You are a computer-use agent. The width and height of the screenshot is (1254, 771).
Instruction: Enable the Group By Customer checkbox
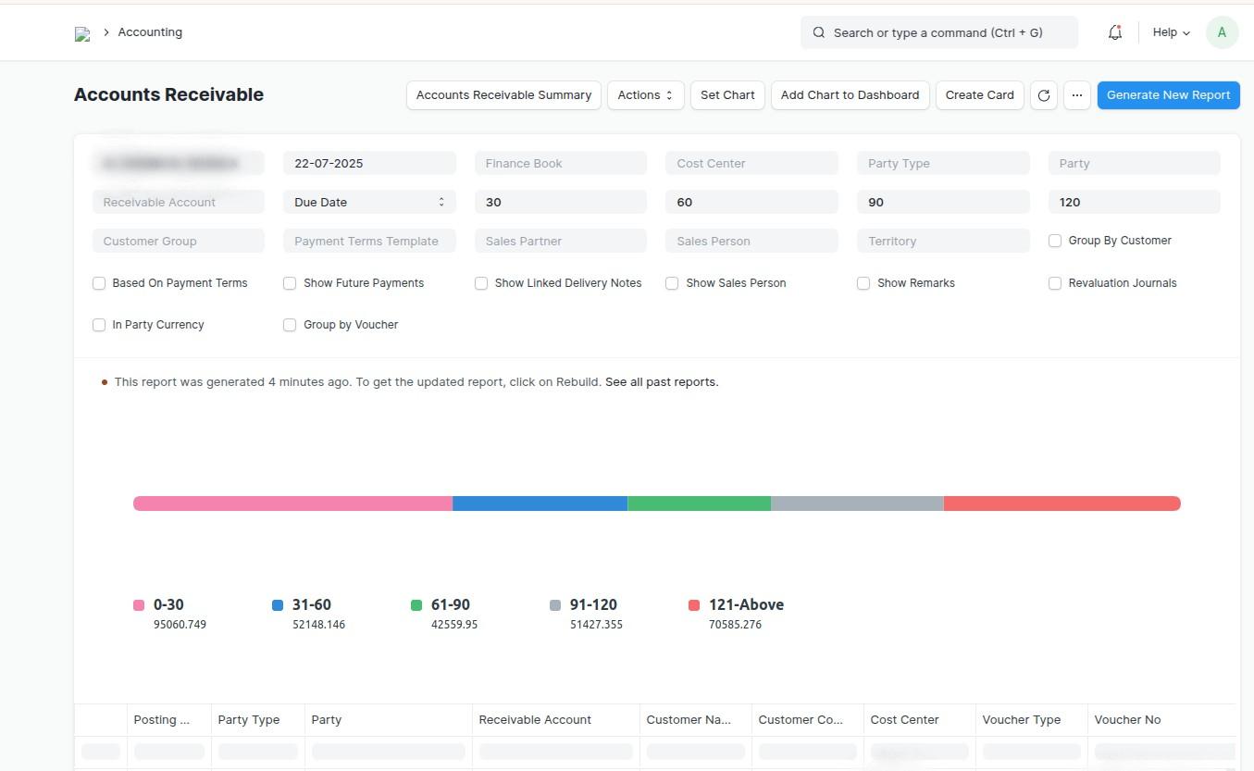[x=1055, y=240]
